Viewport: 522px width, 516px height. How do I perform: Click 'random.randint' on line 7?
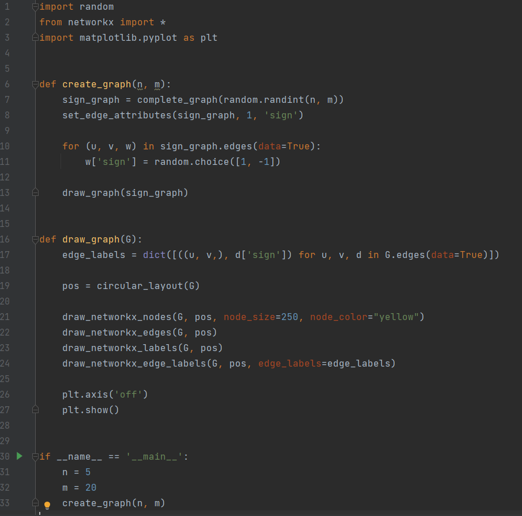[x=264, y=100]
